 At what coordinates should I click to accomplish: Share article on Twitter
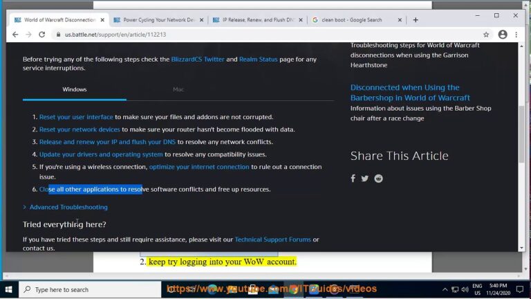click(365, 179)
